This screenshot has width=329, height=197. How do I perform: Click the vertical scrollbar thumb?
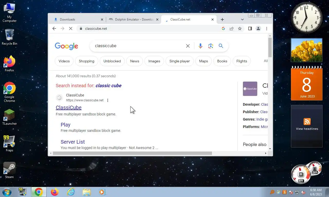point(270,47)
